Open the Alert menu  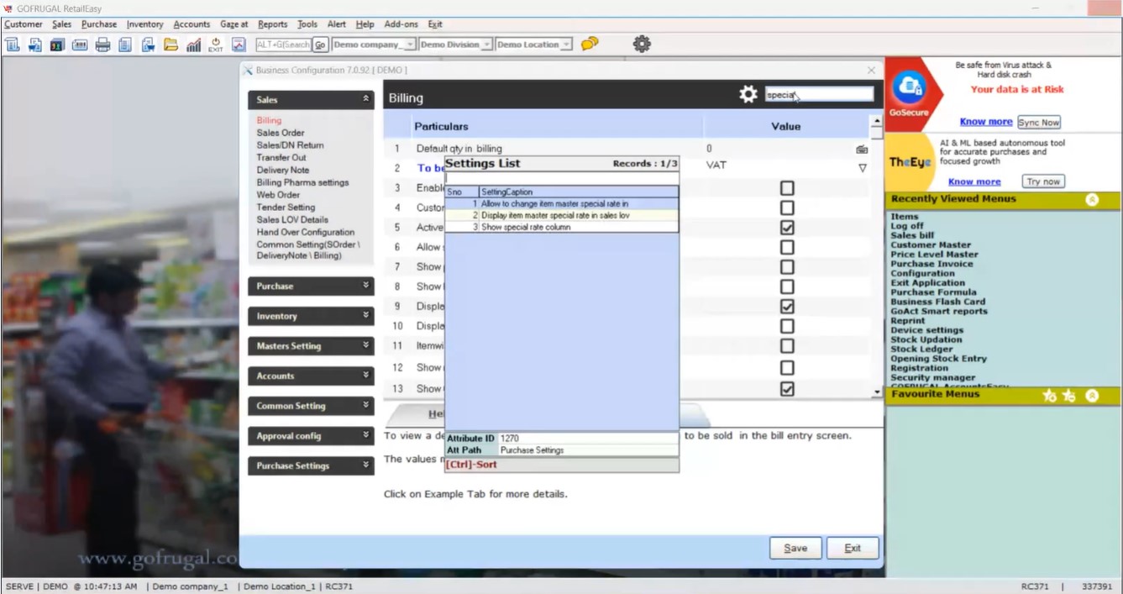337,24
